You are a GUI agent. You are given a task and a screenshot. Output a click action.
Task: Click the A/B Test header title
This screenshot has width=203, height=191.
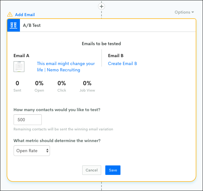tap(32, 26)
